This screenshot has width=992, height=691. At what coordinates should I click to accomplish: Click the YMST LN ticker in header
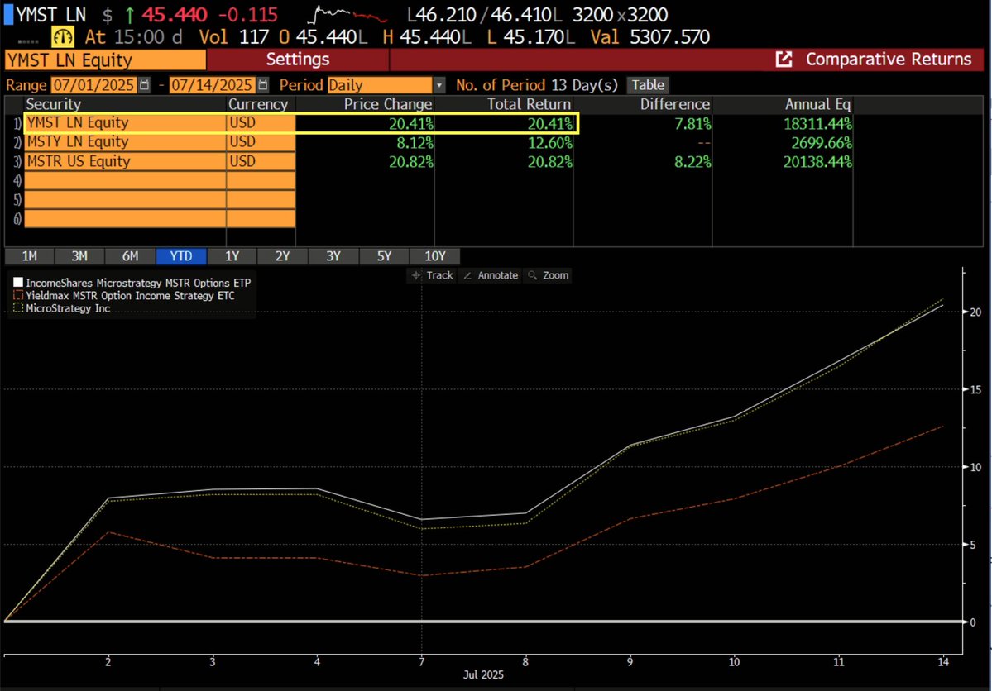51,15
